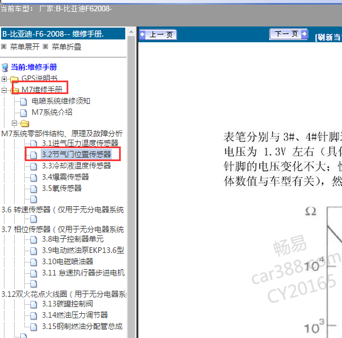Click the 当前:维修手册 computer icon

tap(5, 67)
